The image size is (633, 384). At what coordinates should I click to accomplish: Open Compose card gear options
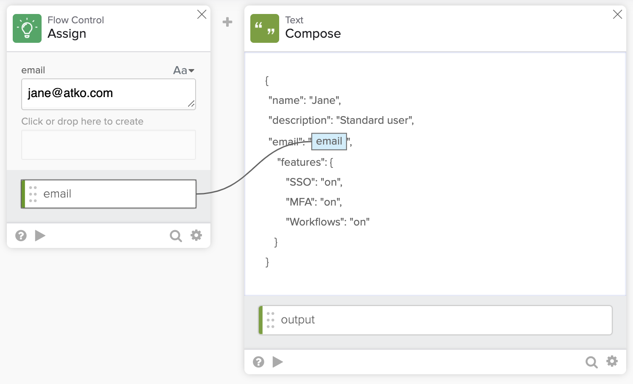[x=612, y=362]
